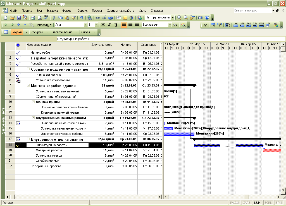Open the Вставка menu

(x=52, y=11)
